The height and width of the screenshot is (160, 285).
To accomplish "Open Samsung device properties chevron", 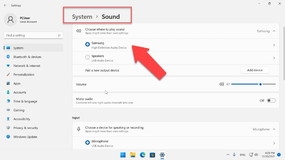I will 274,45.
